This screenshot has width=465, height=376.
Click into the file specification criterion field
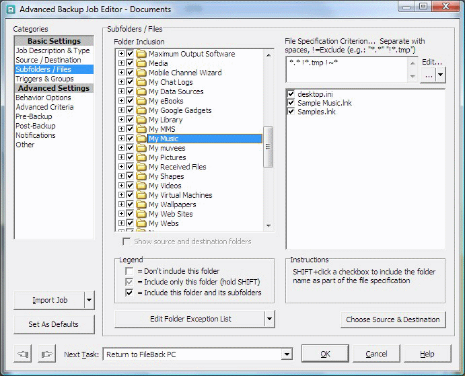coord(347,70)
